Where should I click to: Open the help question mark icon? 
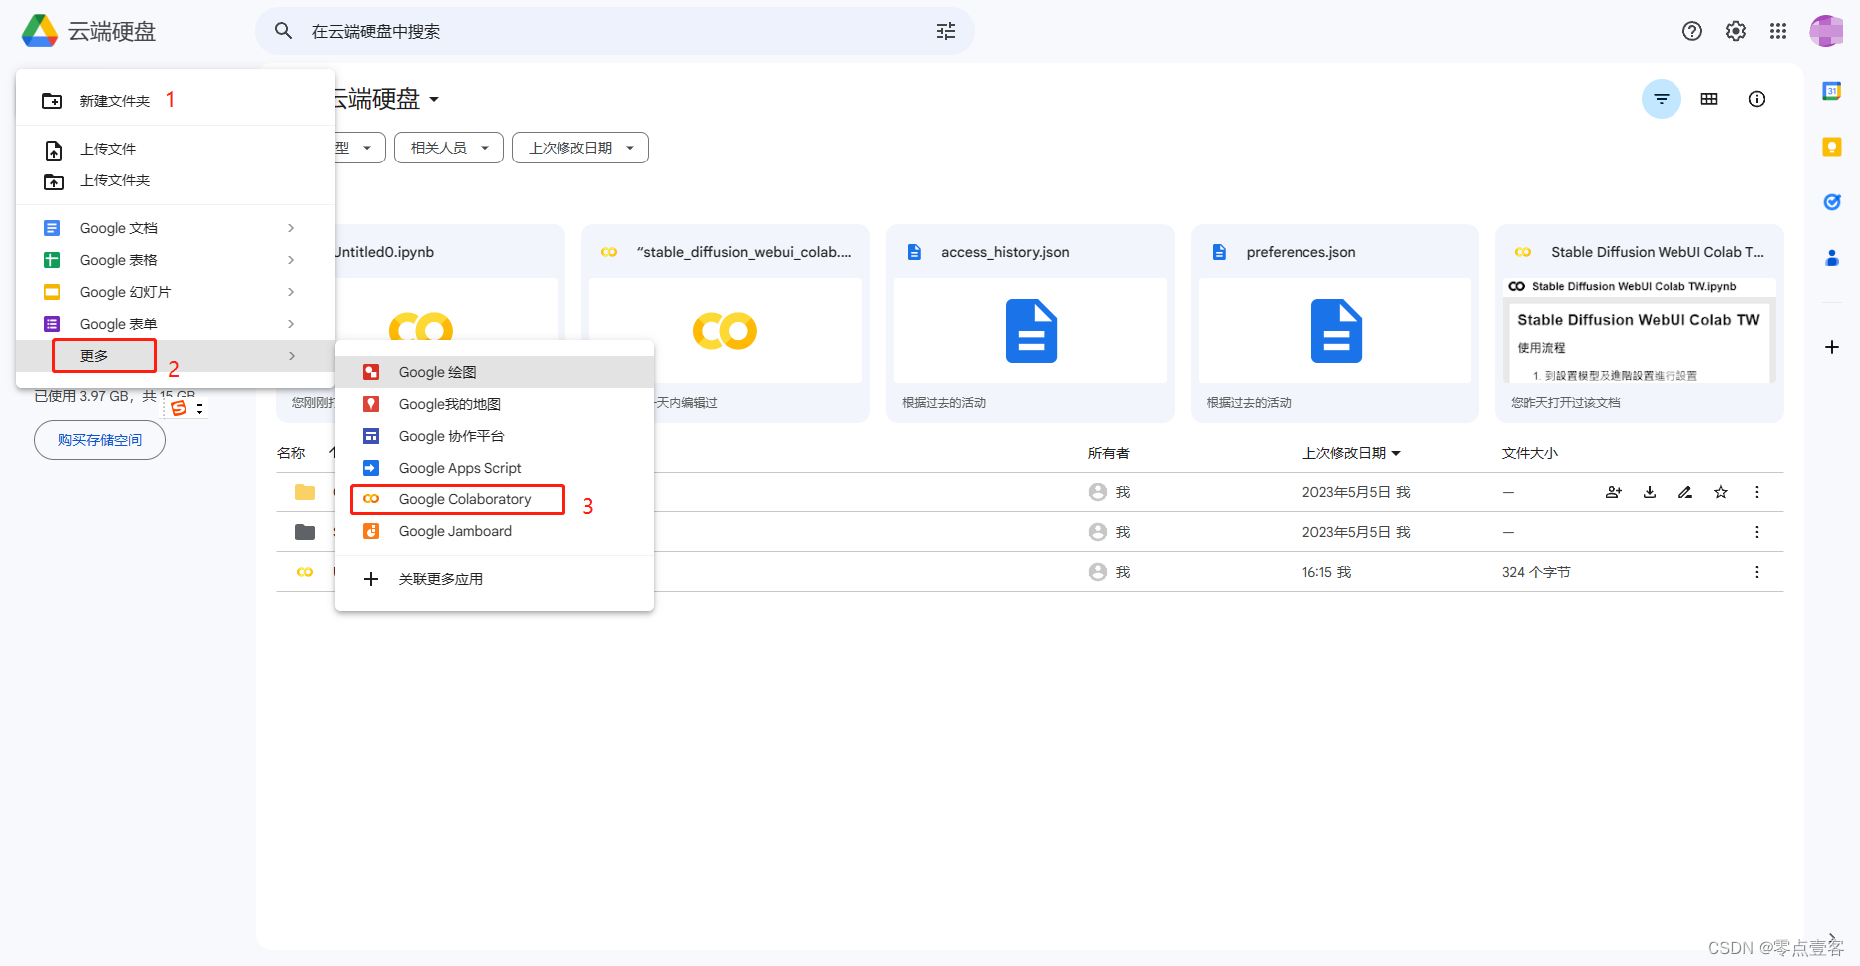click(1692, 31)
